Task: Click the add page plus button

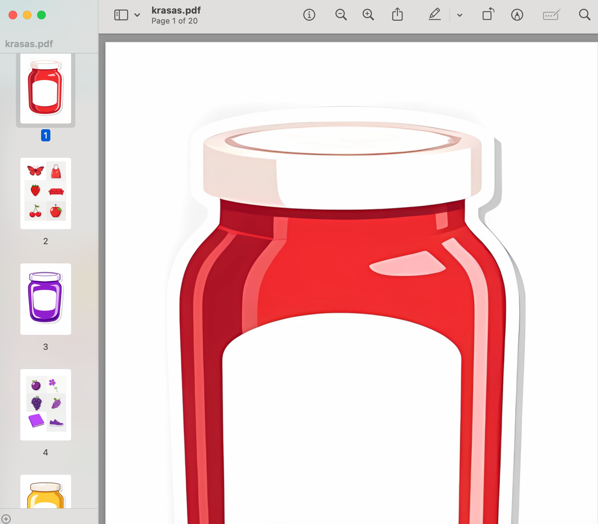Action: coord(6,519)
